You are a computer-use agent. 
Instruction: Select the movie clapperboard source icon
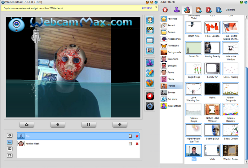click(150, 30)
